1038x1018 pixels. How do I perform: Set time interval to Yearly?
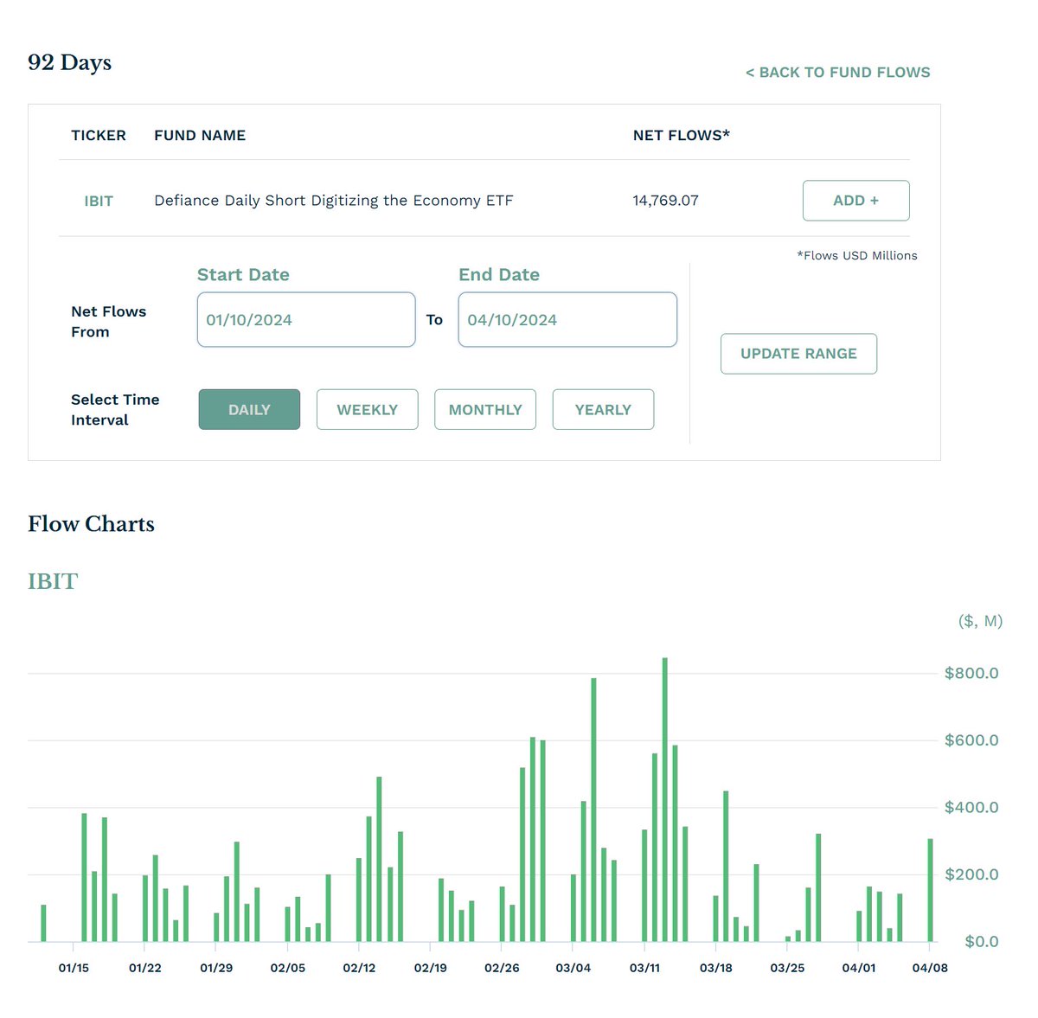603,410
